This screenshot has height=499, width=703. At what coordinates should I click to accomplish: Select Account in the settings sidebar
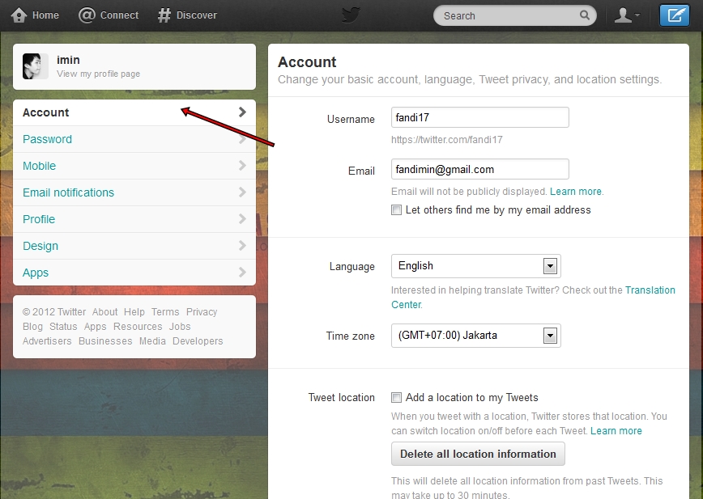tap(134, 112)
